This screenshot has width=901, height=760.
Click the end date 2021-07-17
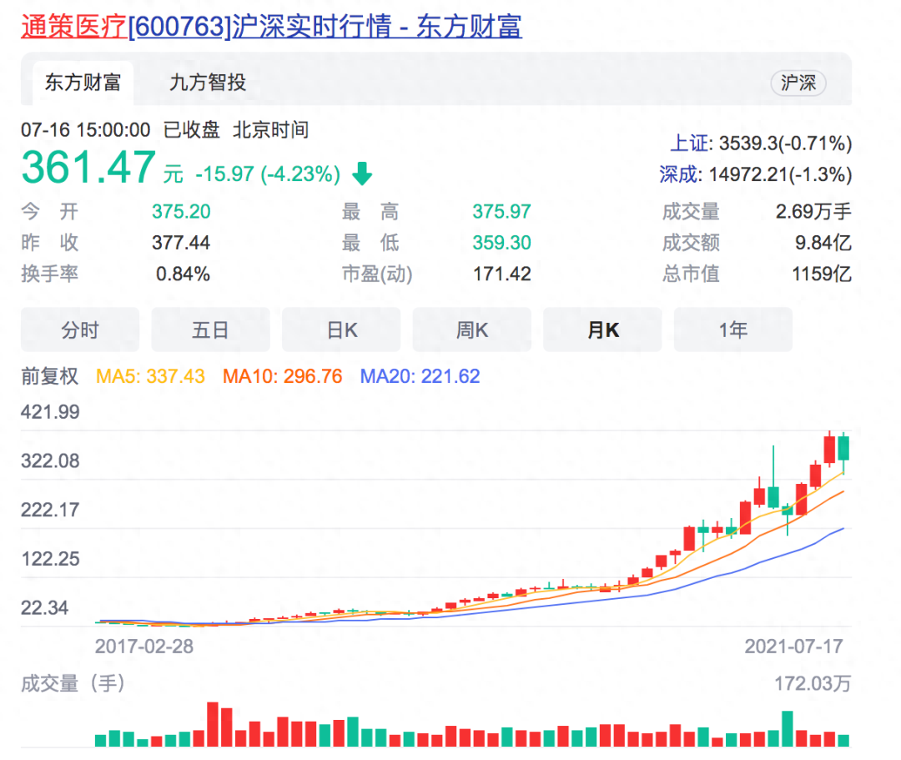tap(793, 647)
